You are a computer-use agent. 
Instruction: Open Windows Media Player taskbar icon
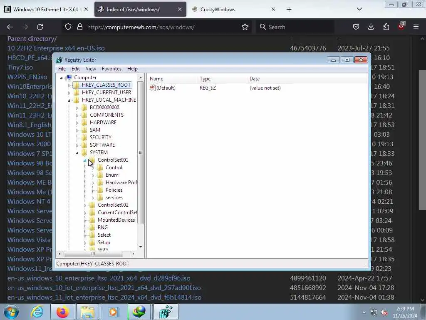[113, 312]
